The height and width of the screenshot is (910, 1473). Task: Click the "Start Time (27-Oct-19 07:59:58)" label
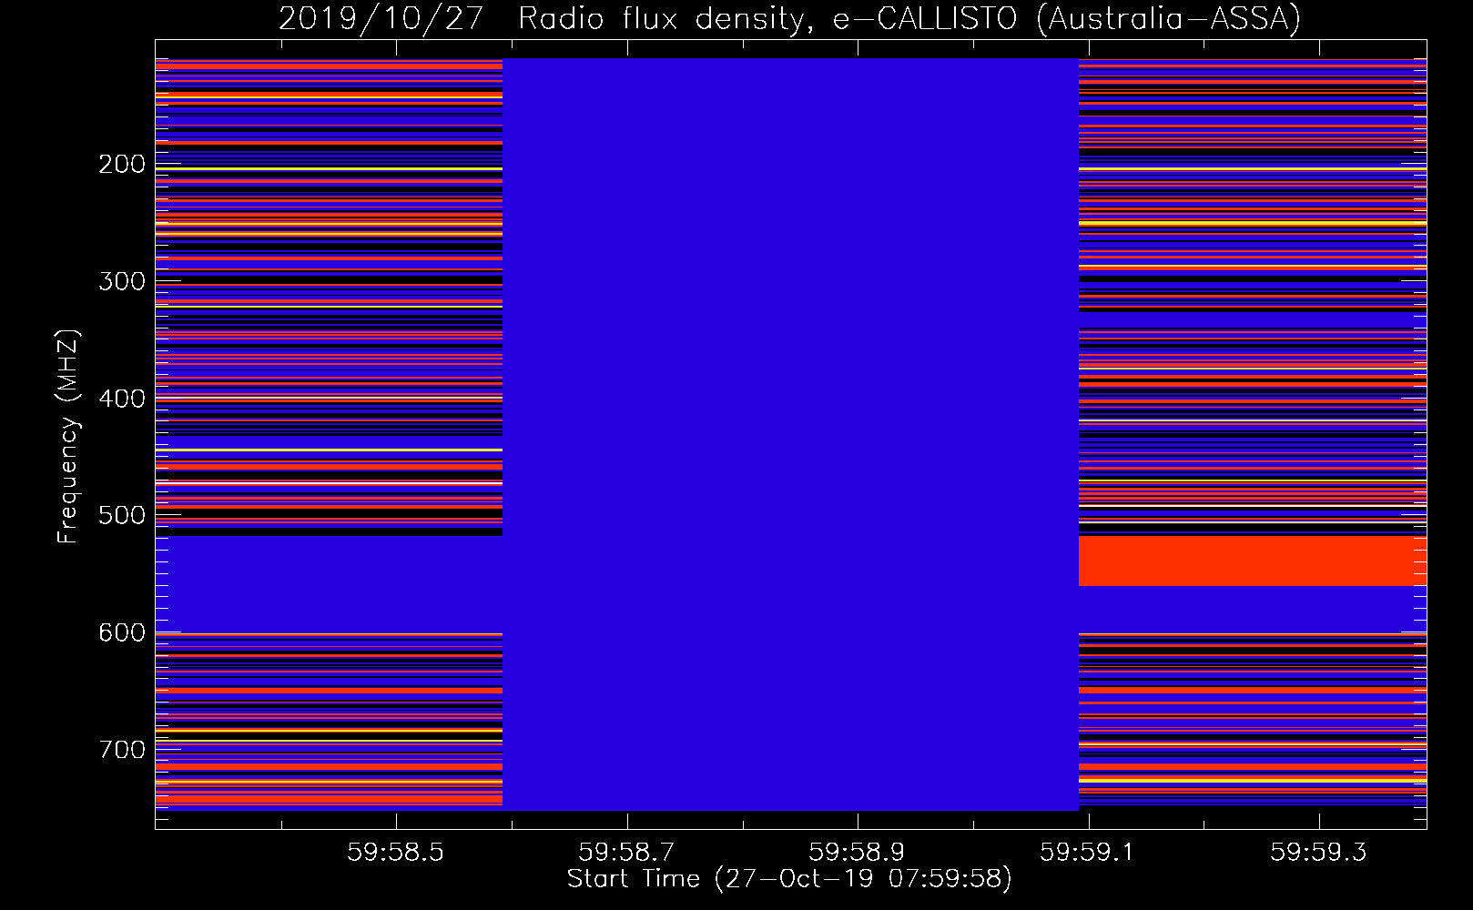click(x=789, y=879)
